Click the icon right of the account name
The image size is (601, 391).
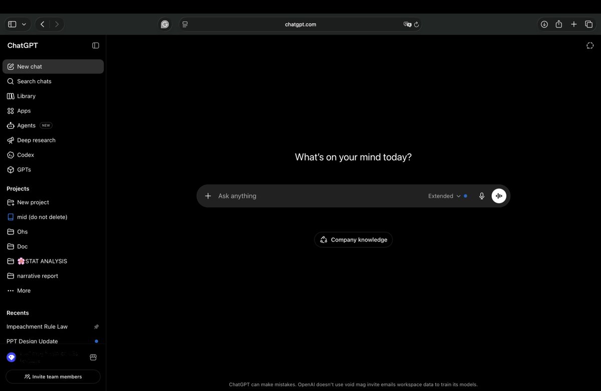coord(93,357)
